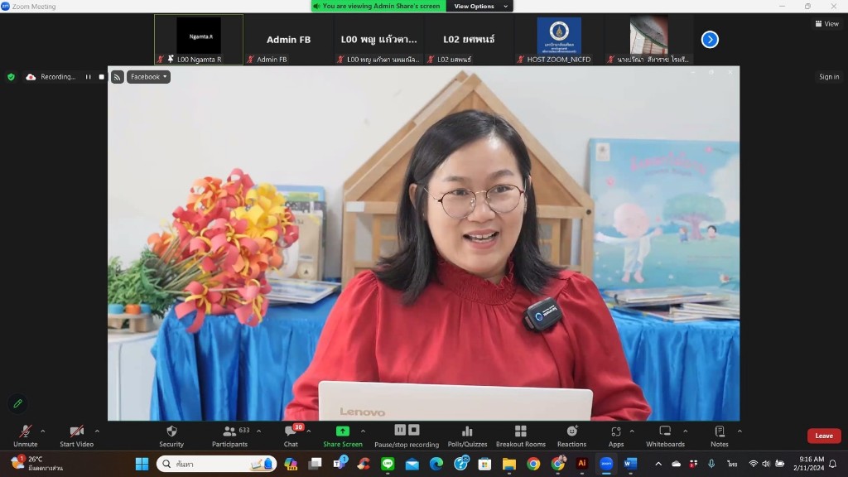Pause the recording from the bottom toolbar
This screenshot has height=477, width=848.
[400, 430]
